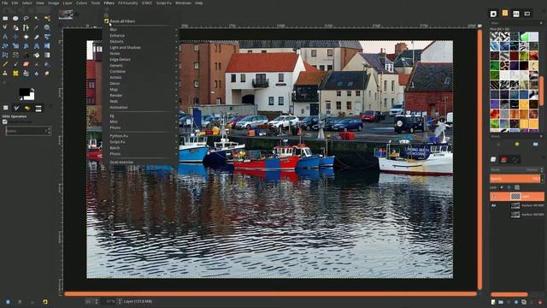547x308 pixels.
Task: Toggle visibility of the selected Layer row
Action: pos(494,196)
